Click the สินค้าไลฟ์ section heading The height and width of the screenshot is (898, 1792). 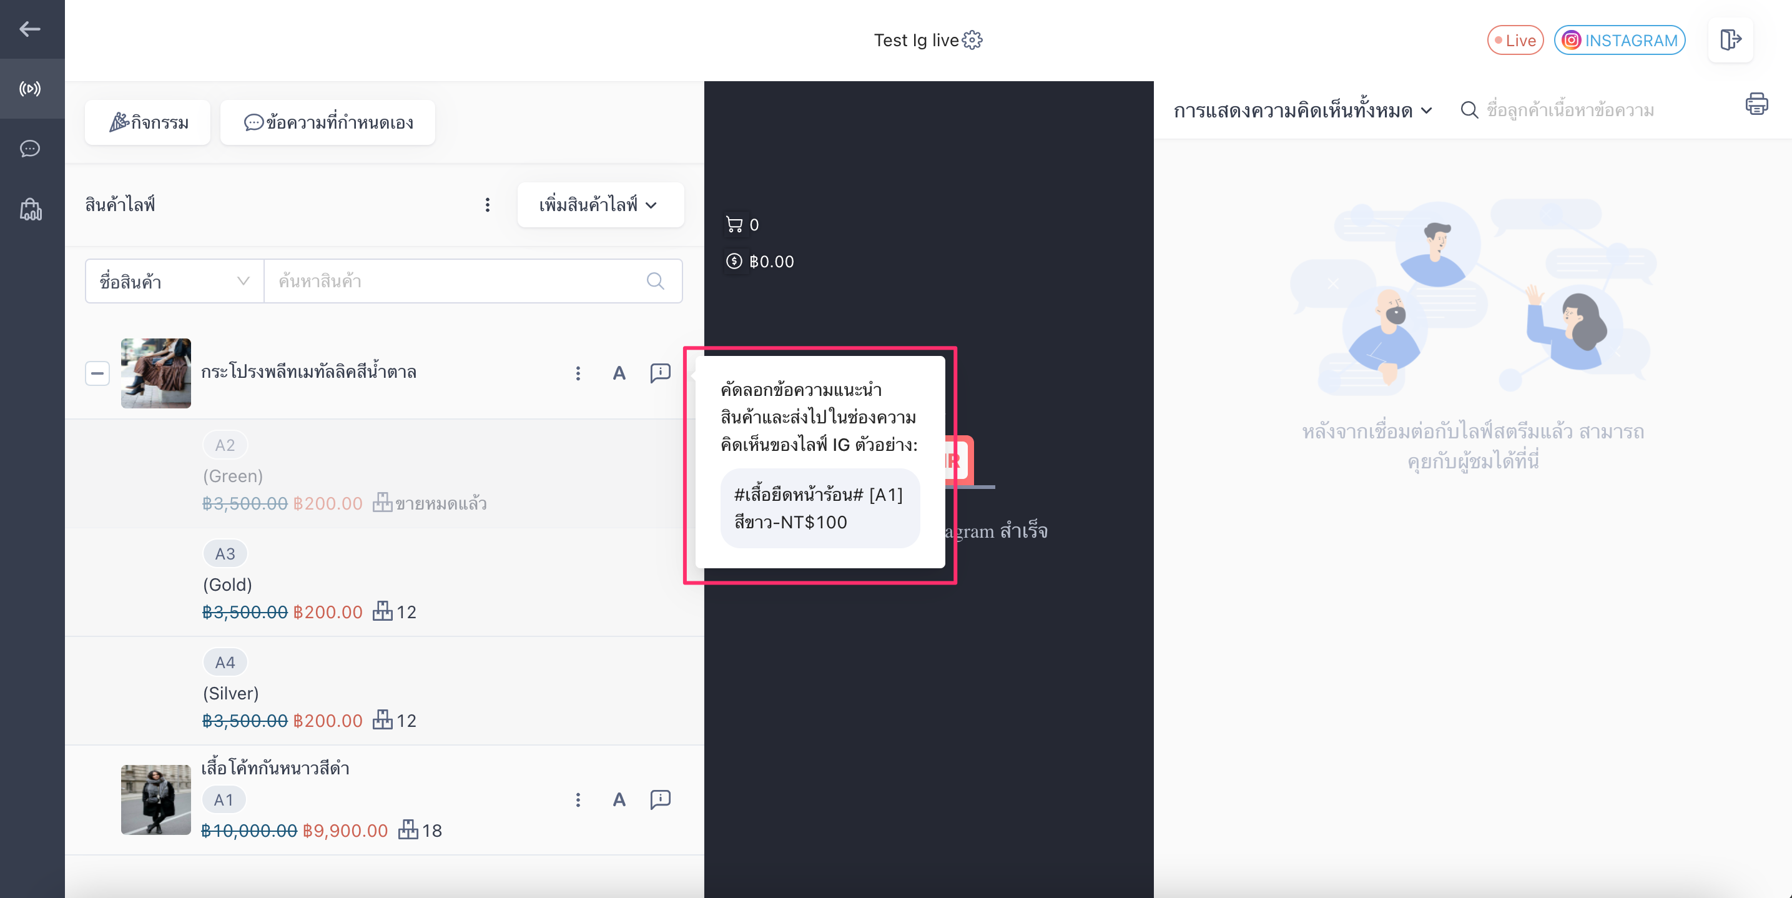pos(120,204)
